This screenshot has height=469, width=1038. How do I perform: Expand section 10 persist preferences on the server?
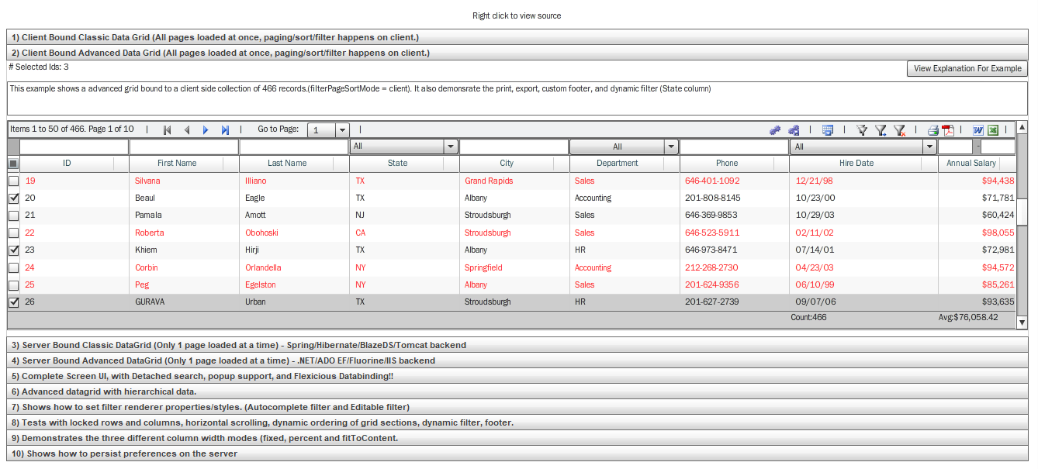pyautogui.click(x=517, y=453)
